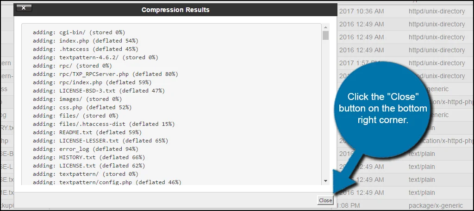The width and height of the screenshot is (474, 211).
Task: Click the scrollbar down arrow in results
Action: tap(325, 181)
